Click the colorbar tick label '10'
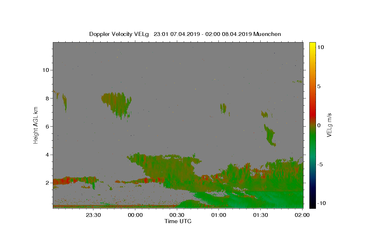375x250 pixels. (320, 47)
